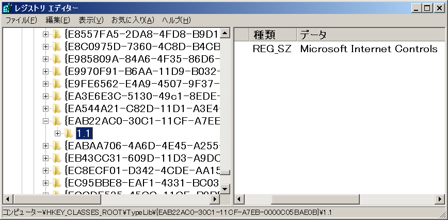Collapse the {EAB22AC0-30C1 key node
The width and height of the screenshot is (448, 220).
(x=45, y=121)
